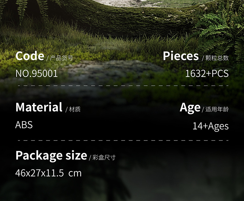Screen dimensions: 244x201
Task: Click the ABS material value
Action: 24,125
